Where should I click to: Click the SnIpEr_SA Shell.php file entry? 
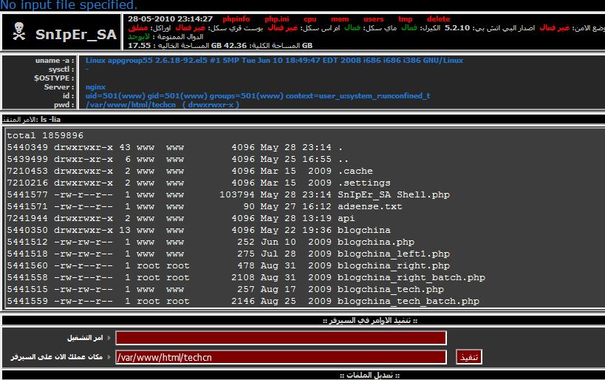(393, 194)
